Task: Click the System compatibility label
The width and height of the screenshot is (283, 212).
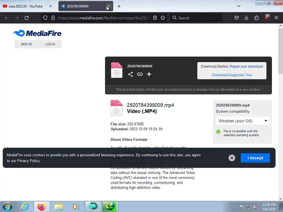Action: pyautogui.click(x=233, y=112)
